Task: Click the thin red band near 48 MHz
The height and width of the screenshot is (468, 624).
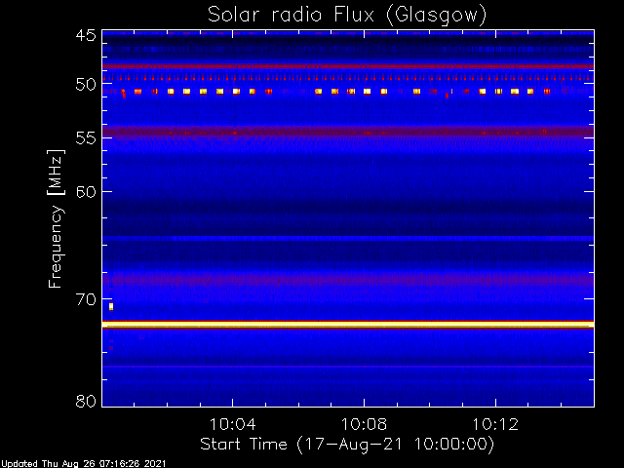Action: [x=348, y=66]
